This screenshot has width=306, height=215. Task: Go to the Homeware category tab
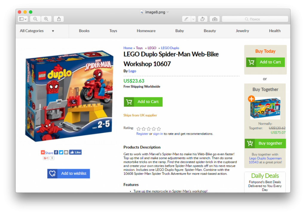click(x=146, y=31)
